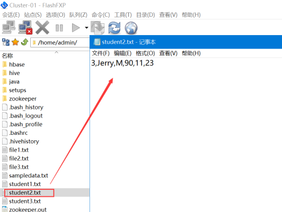Select student1.txt in the list

22,184
